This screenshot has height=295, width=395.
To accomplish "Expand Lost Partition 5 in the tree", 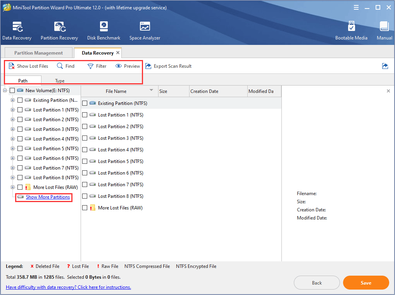I will pos(12,148).
